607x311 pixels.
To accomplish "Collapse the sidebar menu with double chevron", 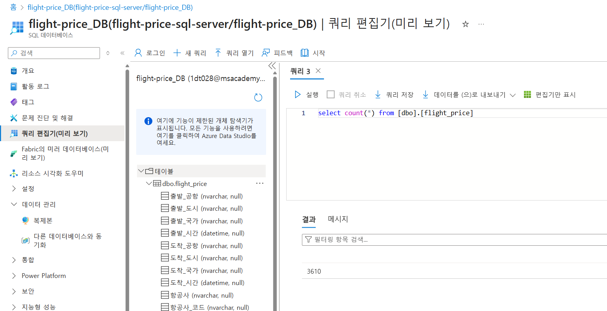I will (x=122, y=53).
